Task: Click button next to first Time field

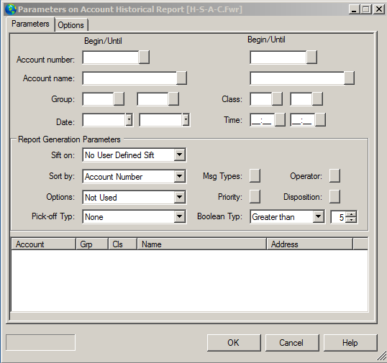Action: click(x=280, y=120)
